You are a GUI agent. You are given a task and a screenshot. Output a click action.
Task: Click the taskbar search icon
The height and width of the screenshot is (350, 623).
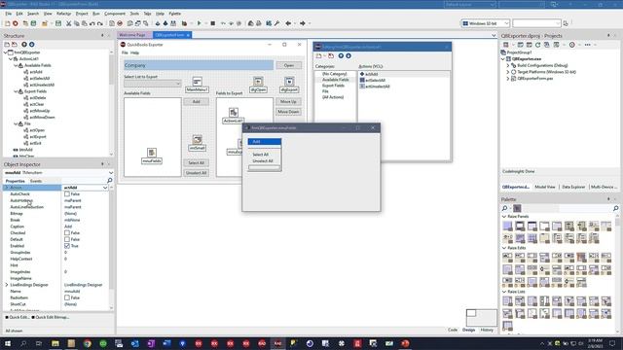23,343
